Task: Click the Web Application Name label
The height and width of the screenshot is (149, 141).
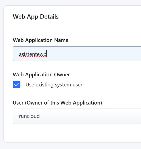Action: (41, 40)
